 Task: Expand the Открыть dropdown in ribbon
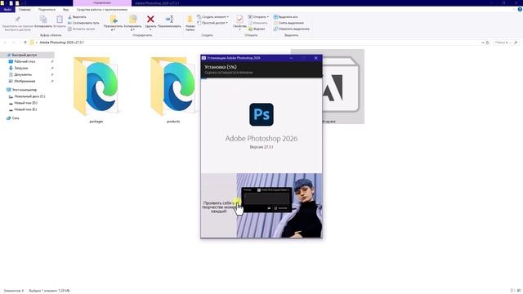(258, 16)
